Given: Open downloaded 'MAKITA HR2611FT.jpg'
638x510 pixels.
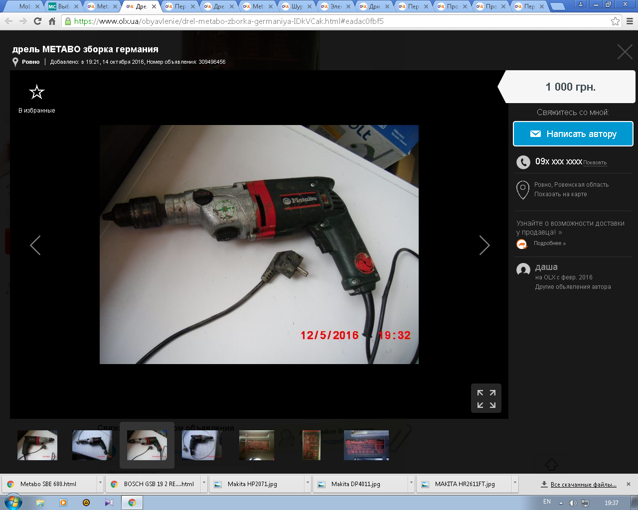Looking at the screenshot, I should pos(465,484).
